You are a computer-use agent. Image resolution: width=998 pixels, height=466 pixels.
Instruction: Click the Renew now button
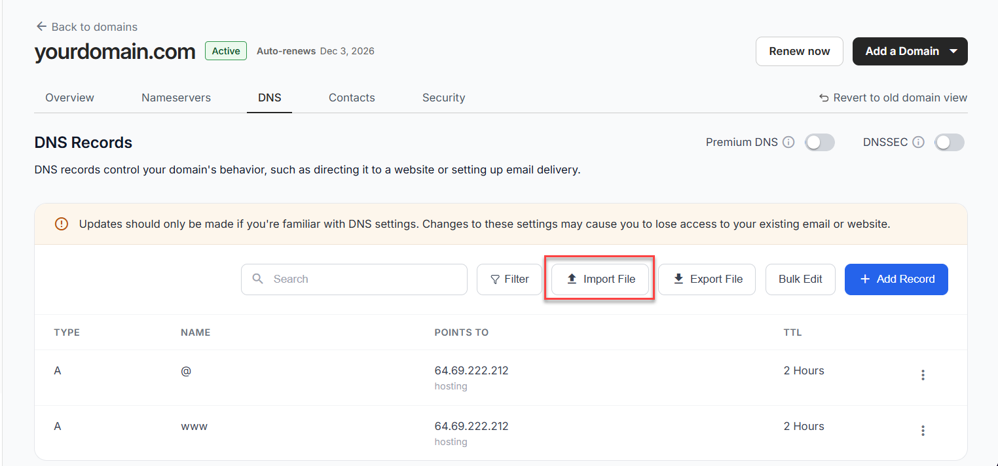[799, 51]
